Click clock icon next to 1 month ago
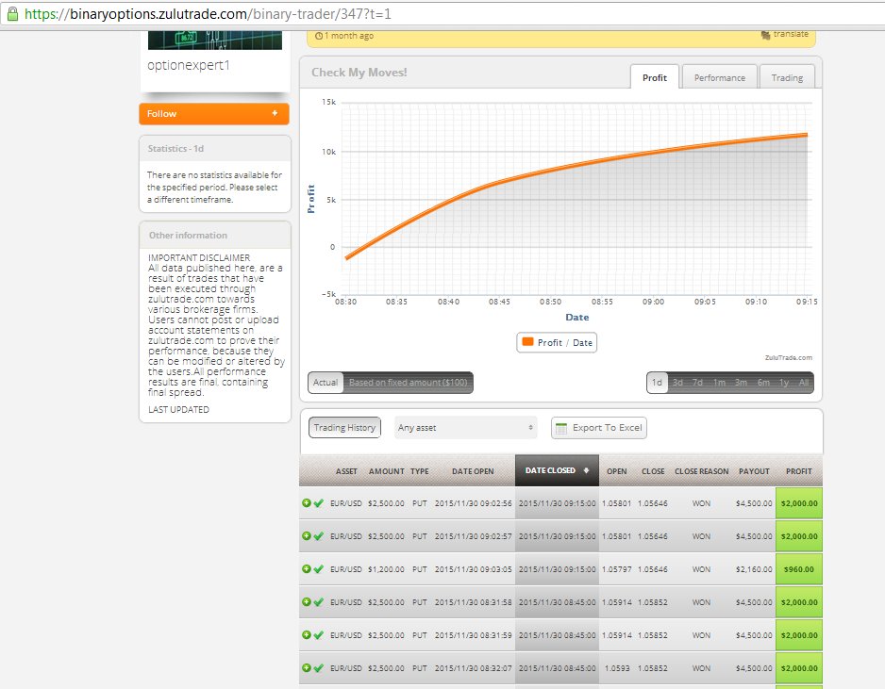Image resolution: width=885 pixels, height=689 pixels. tap(319, 36)
